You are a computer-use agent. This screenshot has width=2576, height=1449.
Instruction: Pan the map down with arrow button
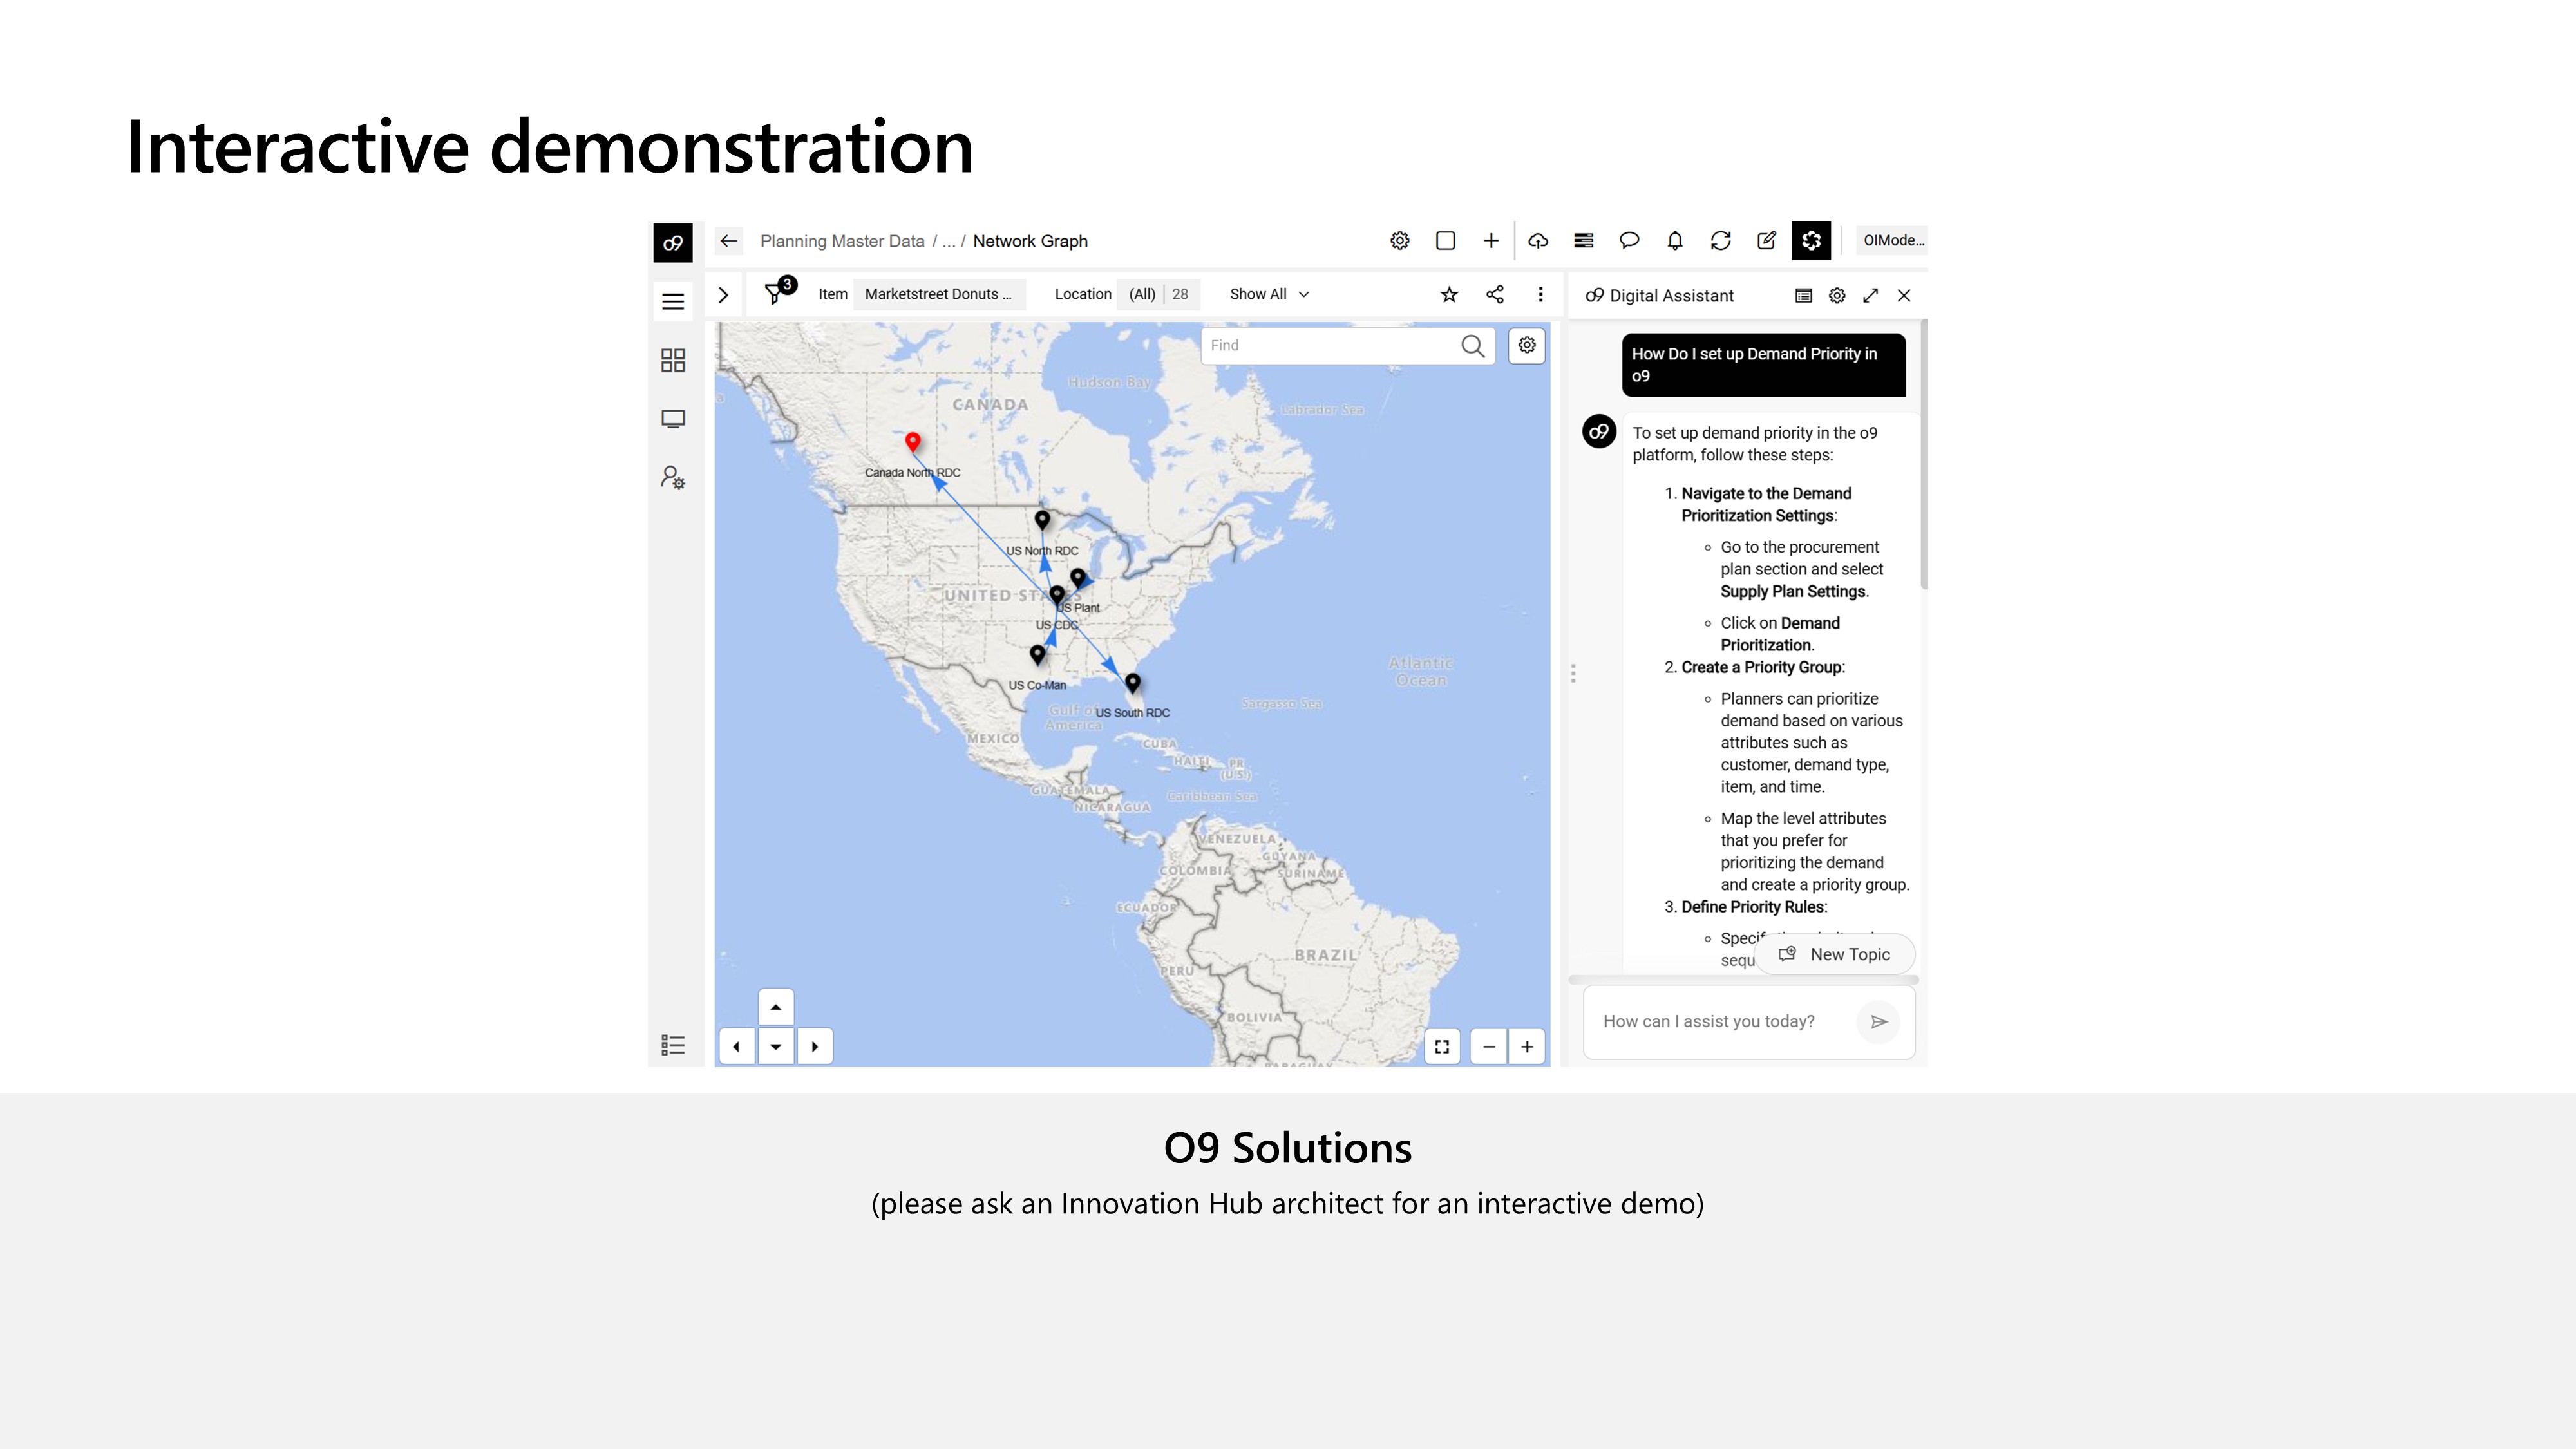coord(776,1046)
